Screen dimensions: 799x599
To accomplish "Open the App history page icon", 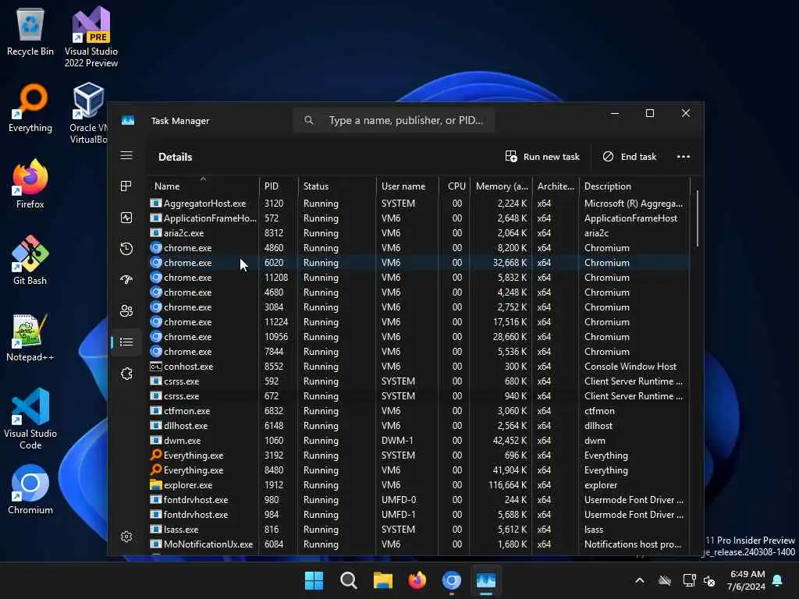I will pos(126,249).
